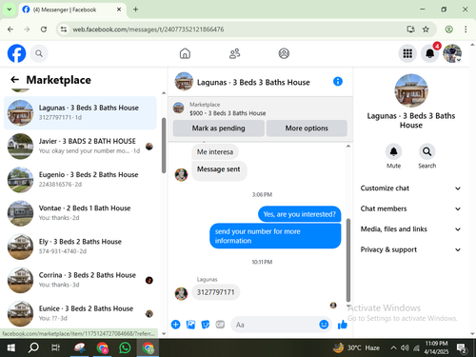This screenshot has height=357, width=476.
Task: Click the 'Yes, are you interested?' message
Action: coord(299,214)
